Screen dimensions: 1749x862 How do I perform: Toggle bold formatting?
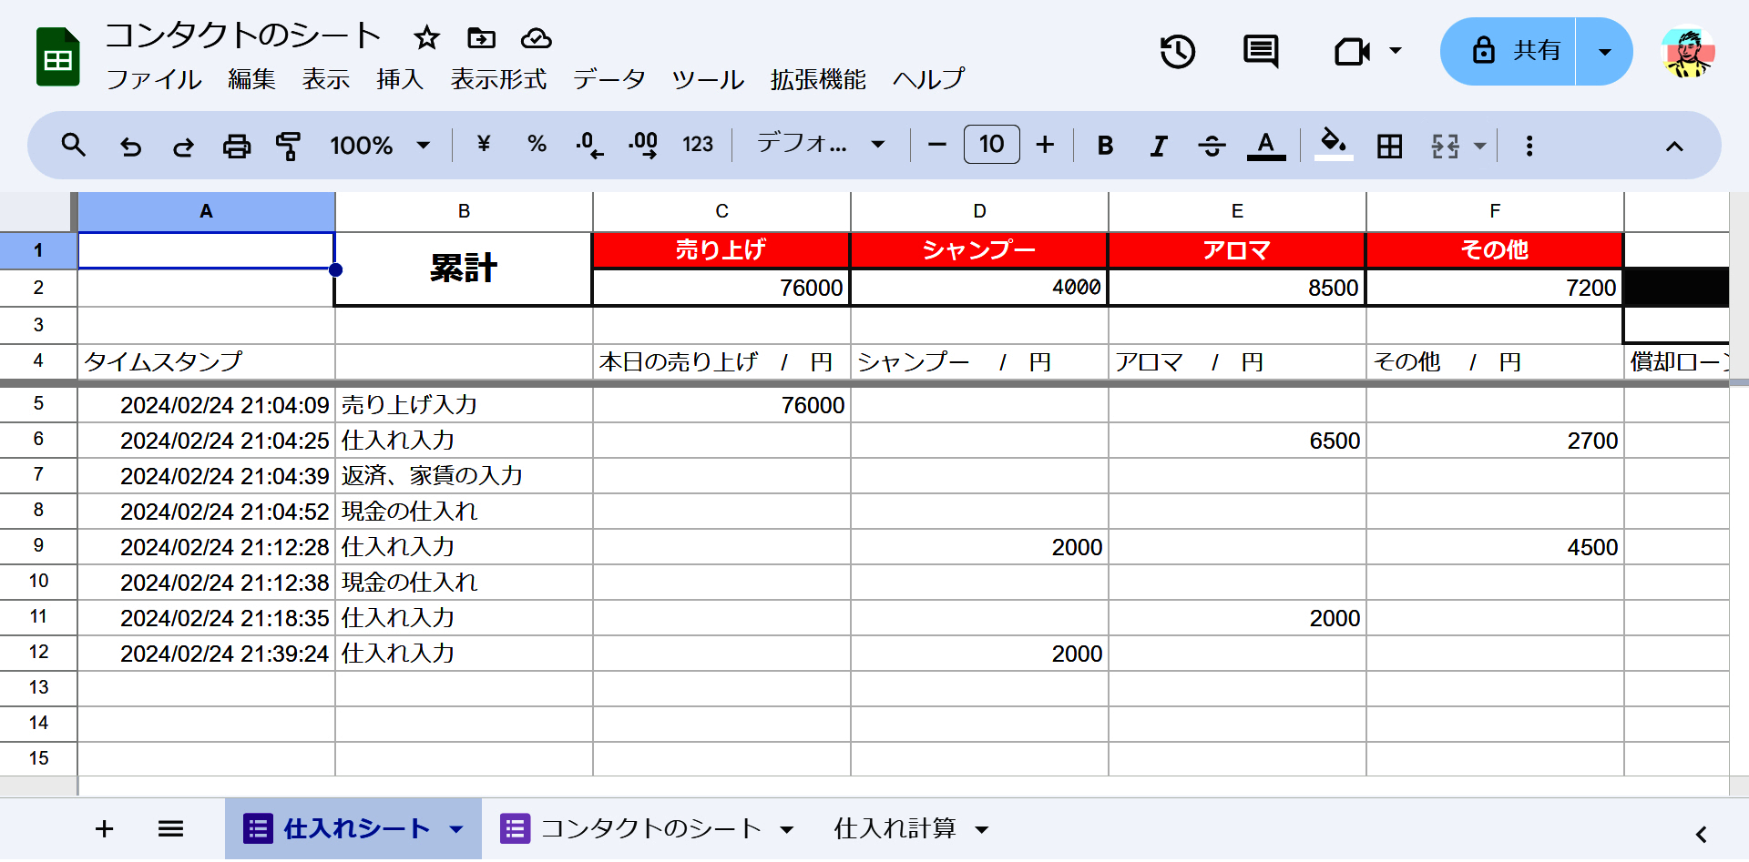pos(1105,146)
